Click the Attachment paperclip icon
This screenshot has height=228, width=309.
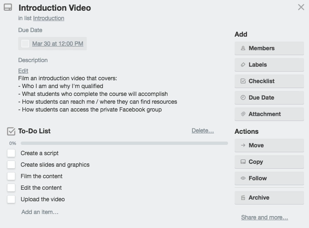(x=243, y=114)
